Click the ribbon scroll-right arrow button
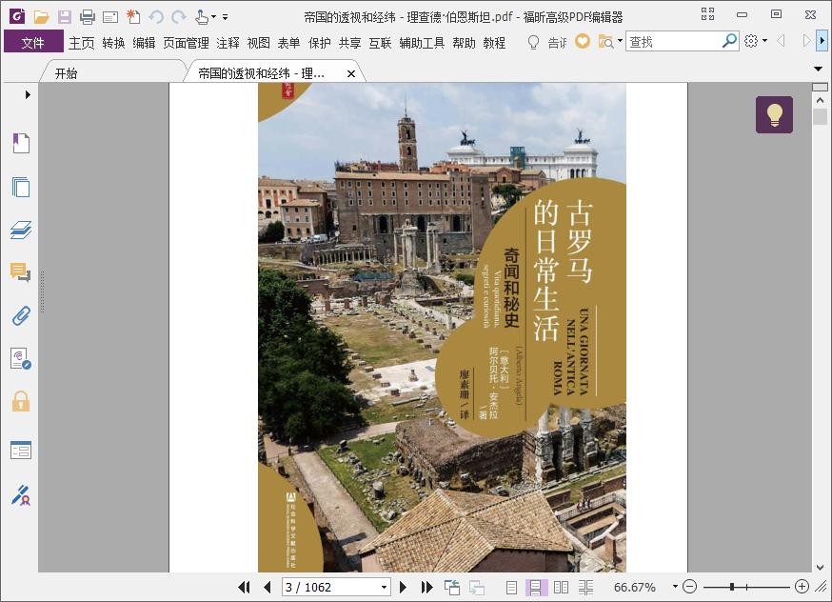832x602 pixels. [x=822, y=41]
